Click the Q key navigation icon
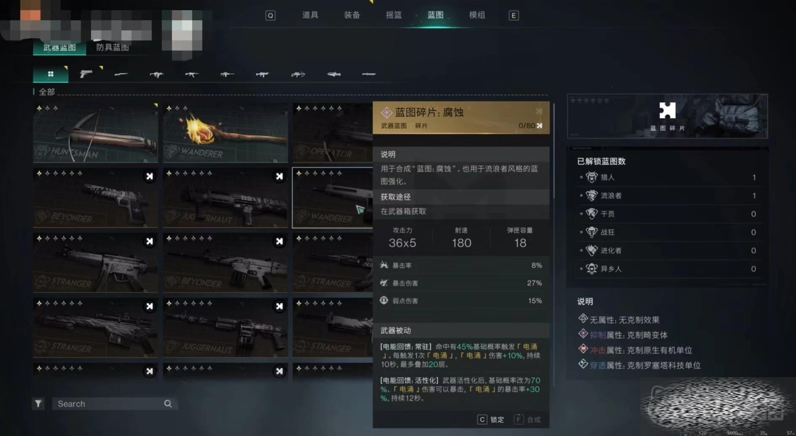 pyautogui.click(x=270, y=16)
